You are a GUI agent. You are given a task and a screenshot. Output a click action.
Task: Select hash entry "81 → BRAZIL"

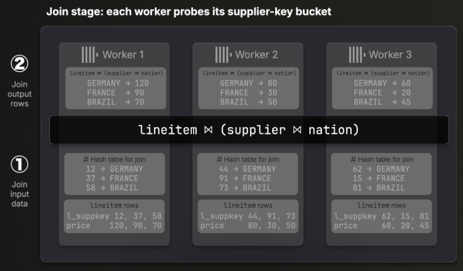(379, 188)
